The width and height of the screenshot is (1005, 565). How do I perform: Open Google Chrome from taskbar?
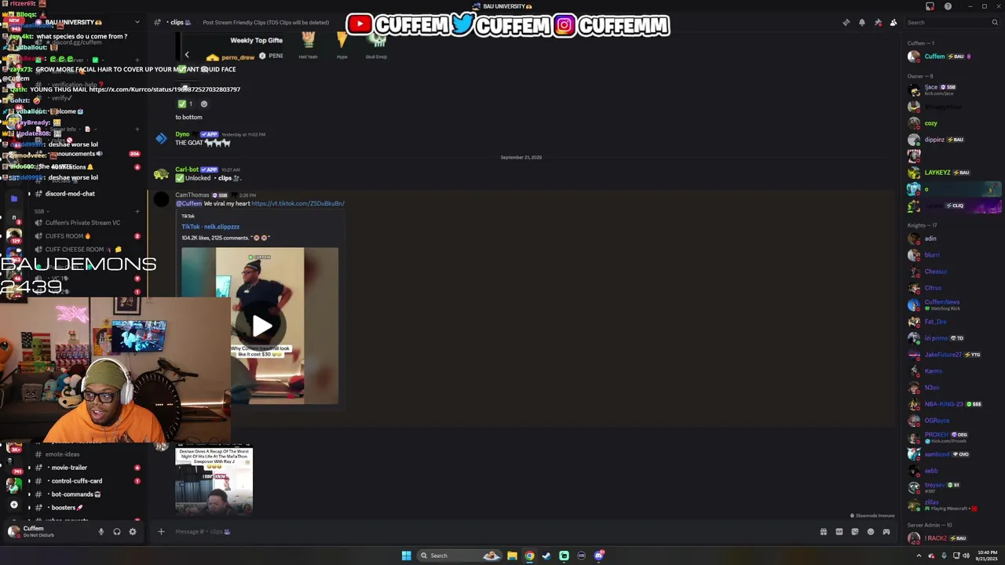pyautogui.click(x=529, y=556)
